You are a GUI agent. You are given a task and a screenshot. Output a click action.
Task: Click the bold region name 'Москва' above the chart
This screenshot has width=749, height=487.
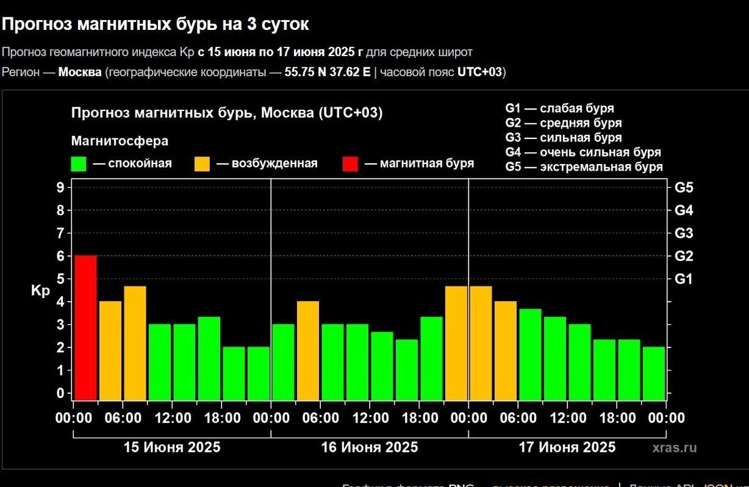tap(80, 72)
